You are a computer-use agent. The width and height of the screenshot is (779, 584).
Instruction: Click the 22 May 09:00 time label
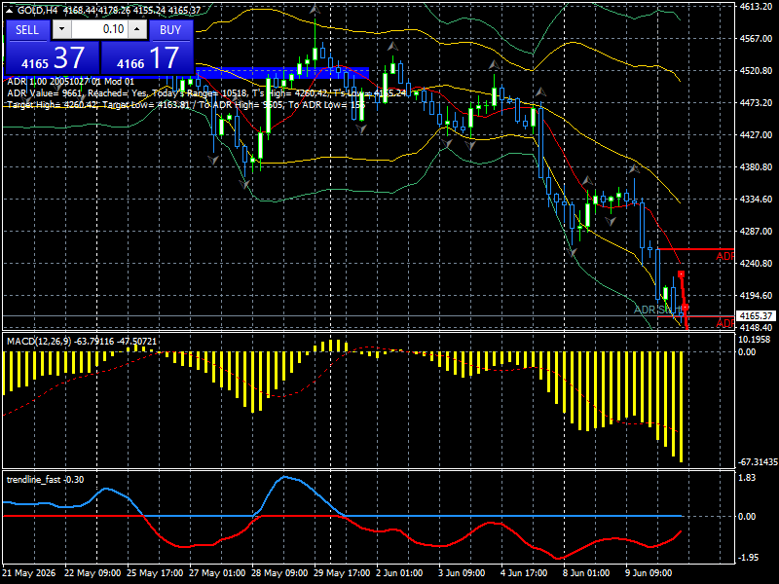click(x=93, y=572)
